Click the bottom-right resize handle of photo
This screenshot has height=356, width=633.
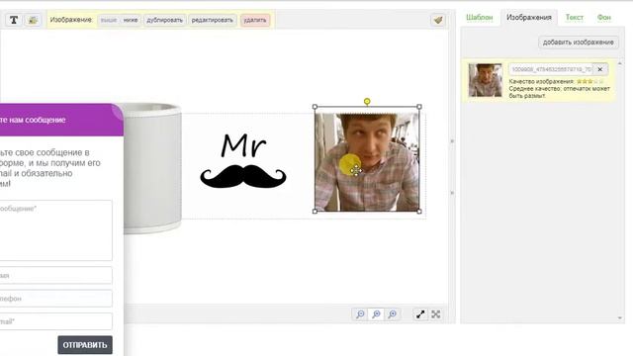(x=419, y=211)
